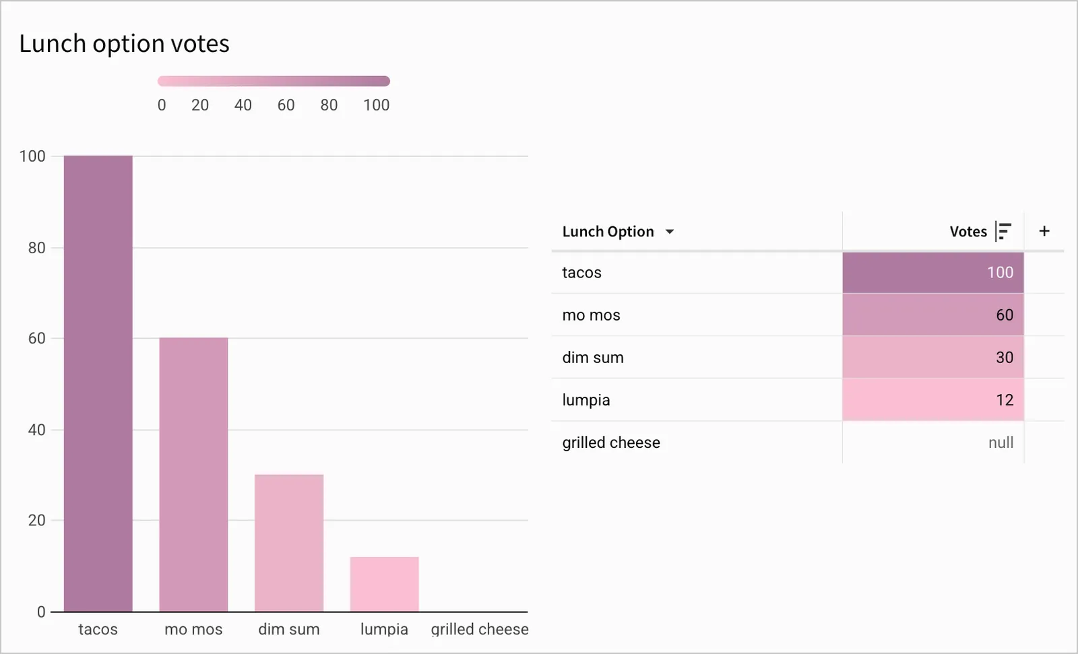The image size is (1078, 654).
Task: Click the lumpia bar in the chart
Action: [x=384, y=584]
